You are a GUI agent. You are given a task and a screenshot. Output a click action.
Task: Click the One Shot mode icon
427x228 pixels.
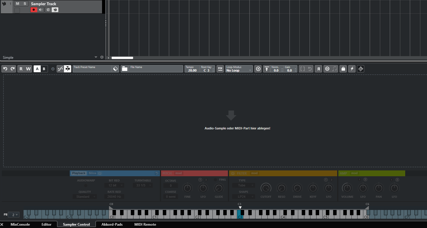click(x=258, y=69)
